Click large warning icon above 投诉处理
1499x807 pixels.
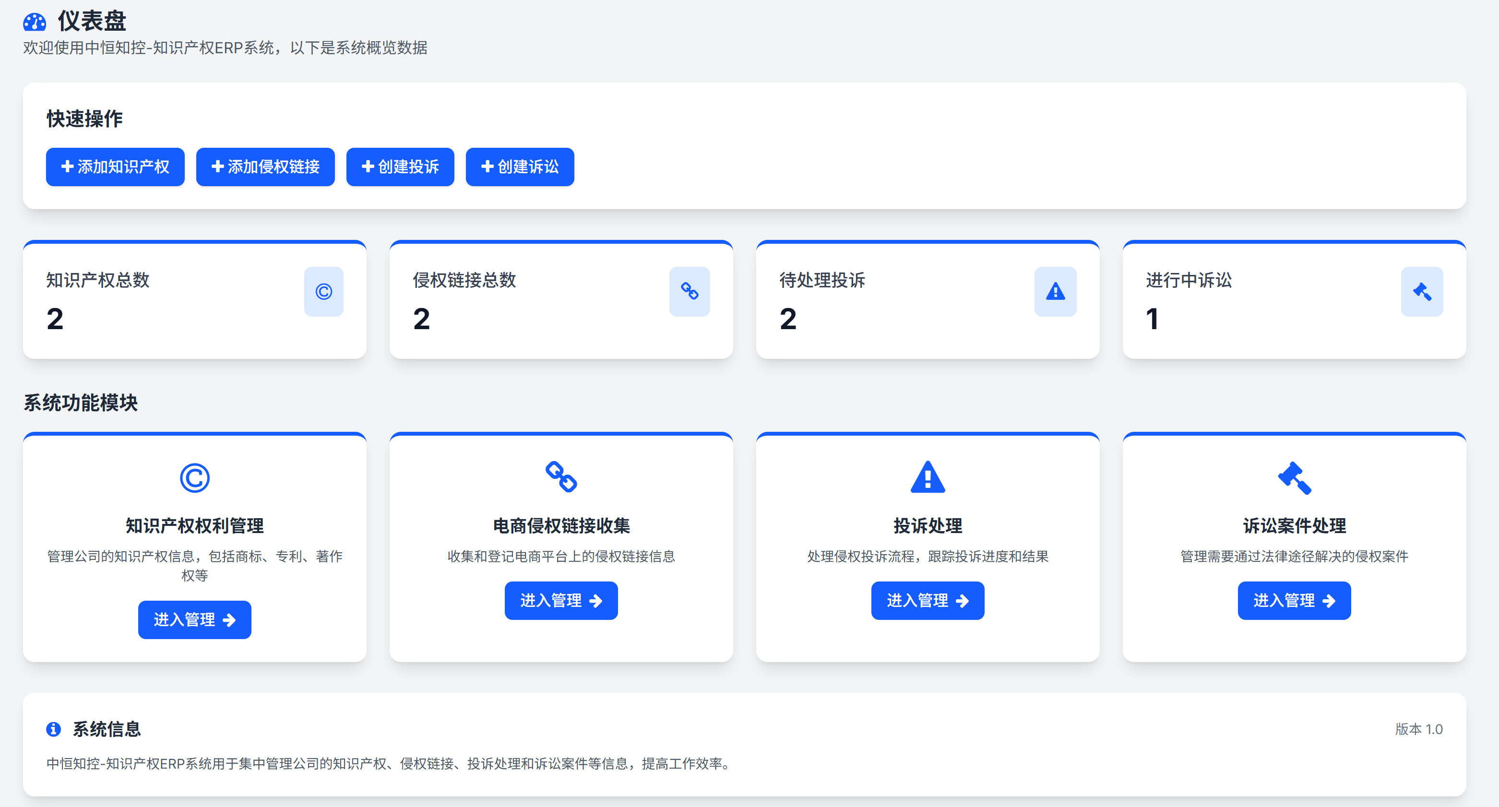pyautogui.click(x=928, y=476)
